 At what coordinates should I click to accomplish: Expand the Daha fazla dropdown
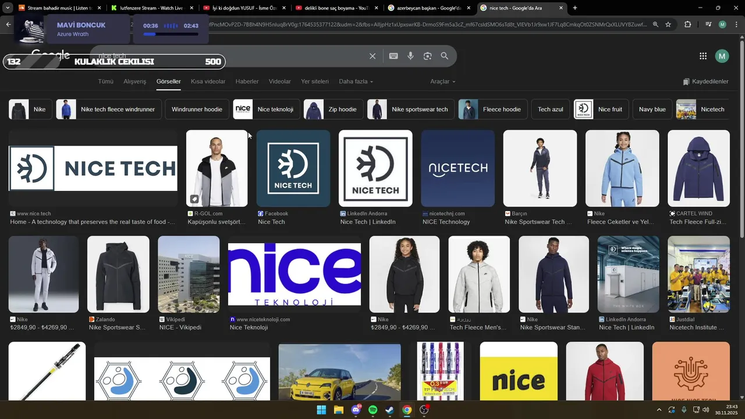(356, 81)
